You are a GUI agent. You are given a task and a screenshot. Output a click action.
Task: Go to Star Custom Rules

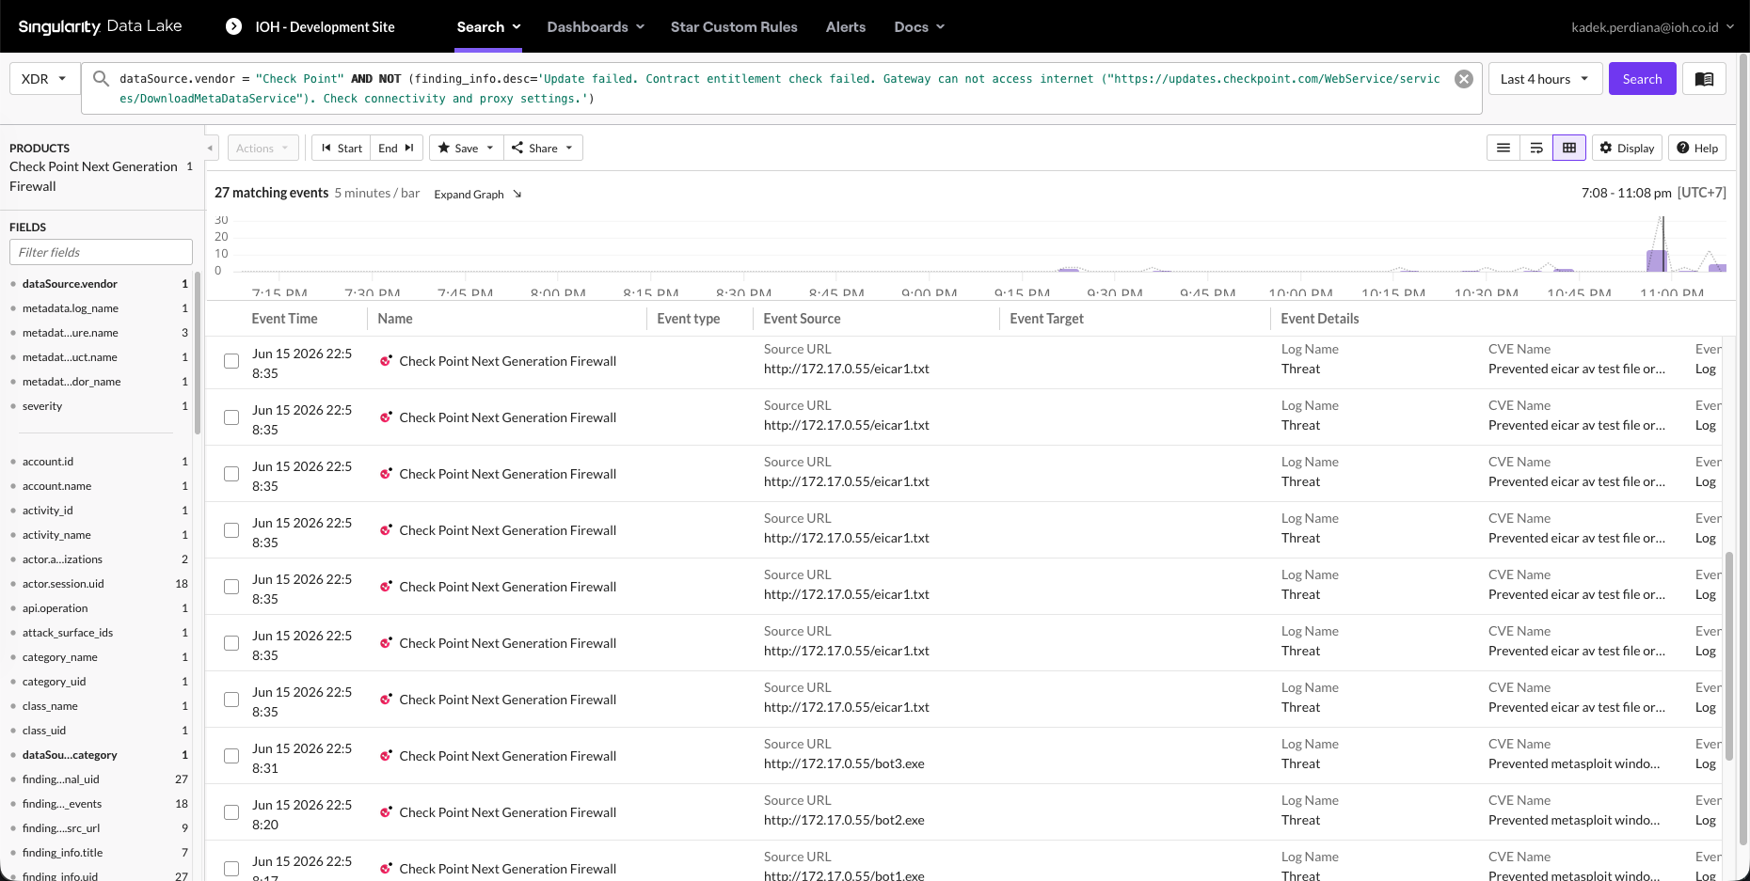click(734, 26)
